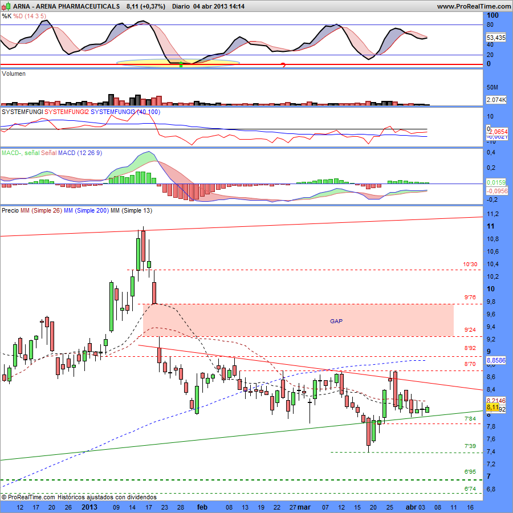This screenshot has height=513, width=513.
Task: Click the -0,0956 MACD value tag
Action: pos(497,191)
